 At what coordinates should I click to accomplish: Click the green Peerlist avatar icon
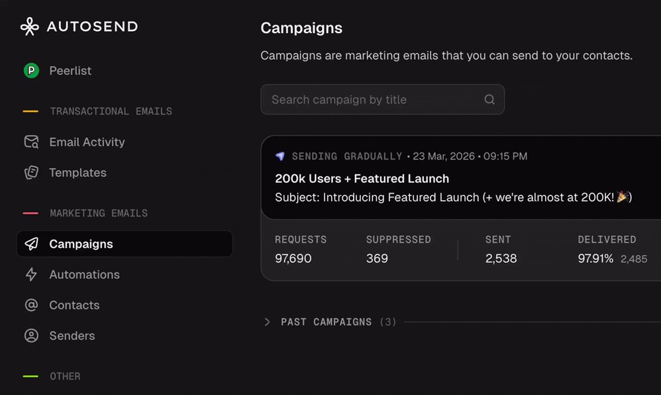pyautogui.click(x=31, y=70)
